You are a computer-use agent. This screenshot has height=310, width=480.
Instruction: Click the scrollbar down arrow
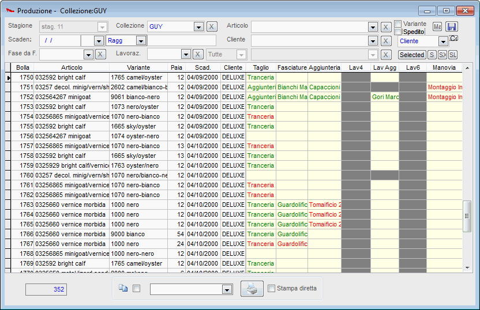click(x=467, y=268)
